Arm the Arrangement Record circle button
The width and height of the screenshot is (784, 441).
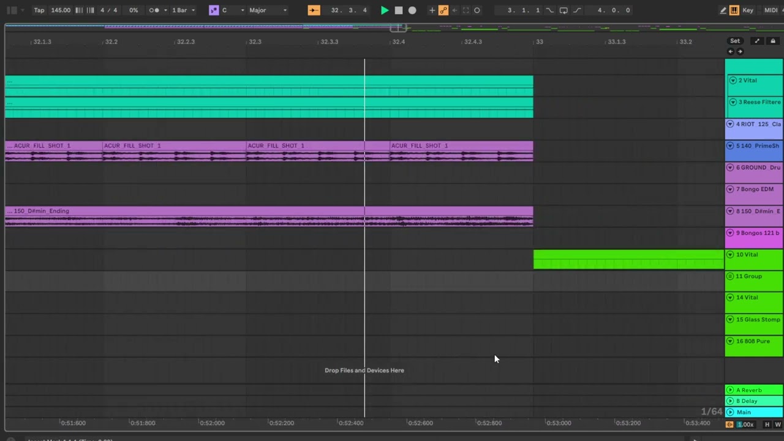[412, 10]
